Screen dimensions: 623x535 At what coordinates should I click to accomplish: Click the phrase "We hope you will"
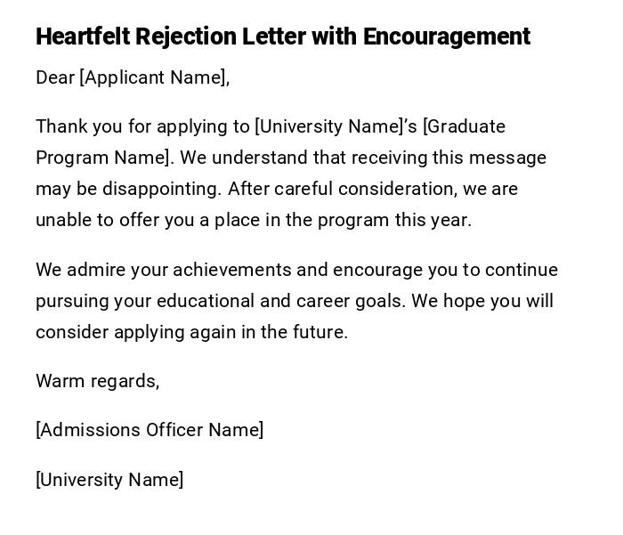coord(483,301)
